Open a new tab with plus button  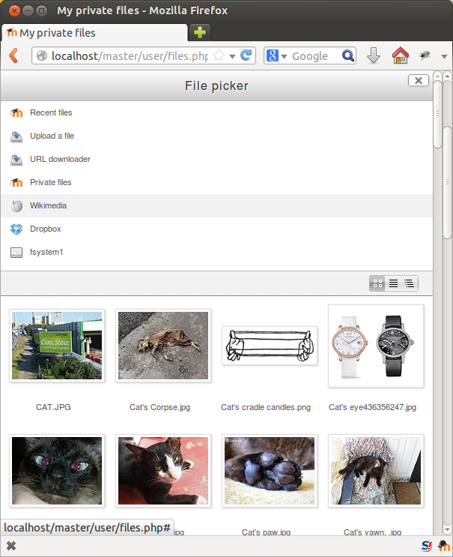tap(200, 32)
